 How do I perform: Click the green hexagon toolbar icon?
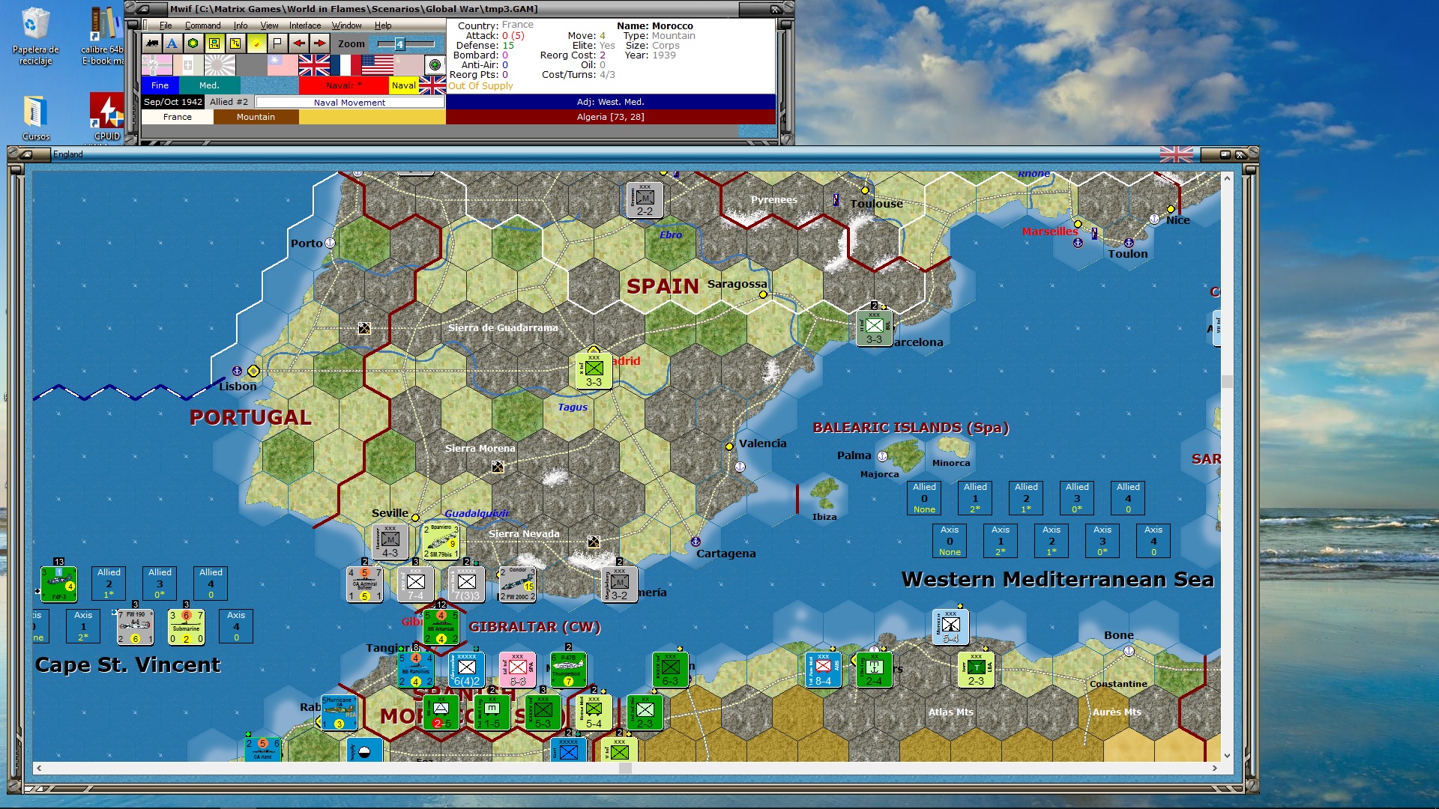point(193,43)
